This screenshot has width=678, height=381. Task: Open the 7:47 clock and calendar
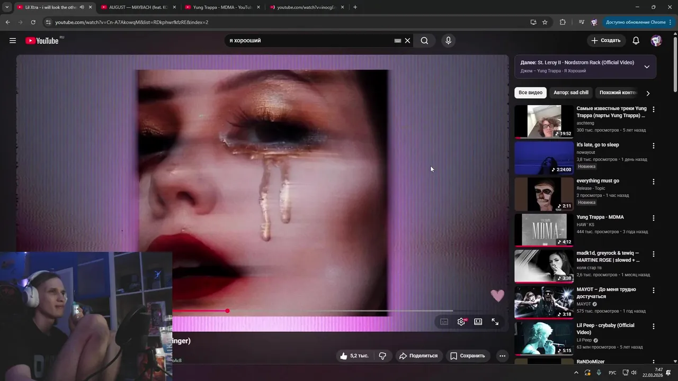pyautogui.click(x=652, y=373)
